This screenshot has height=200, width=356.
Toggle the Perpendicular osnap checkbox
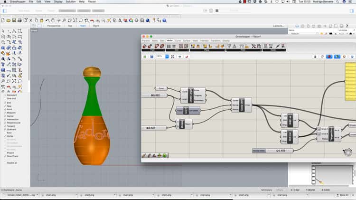(x=5, y=123)
